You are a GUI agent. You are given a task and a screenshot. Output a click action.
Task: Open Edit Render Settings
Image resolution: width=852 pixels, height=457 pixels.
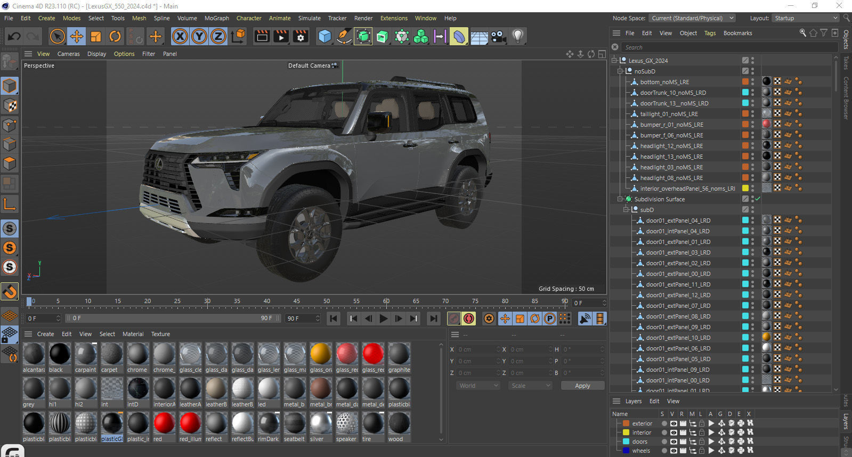pos(301,36)
